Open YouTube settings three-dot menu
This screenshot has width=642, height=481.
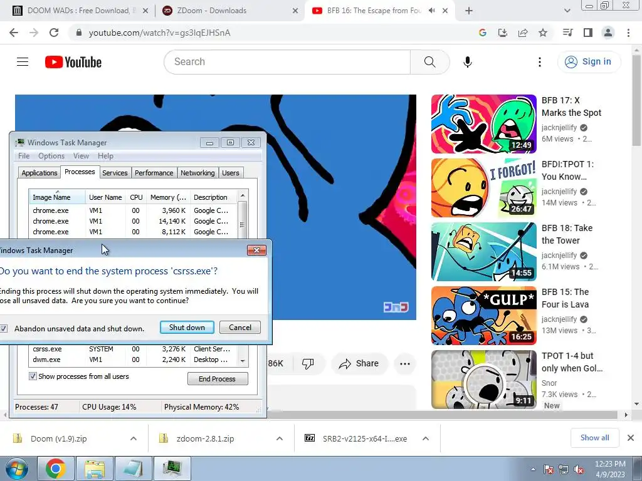(x=539, y=62)
